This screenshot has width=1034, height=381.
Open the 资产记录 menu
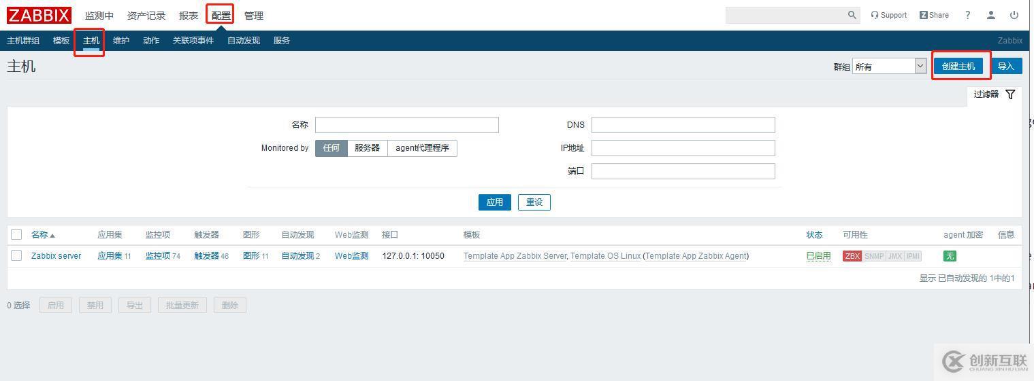[146, 16]
